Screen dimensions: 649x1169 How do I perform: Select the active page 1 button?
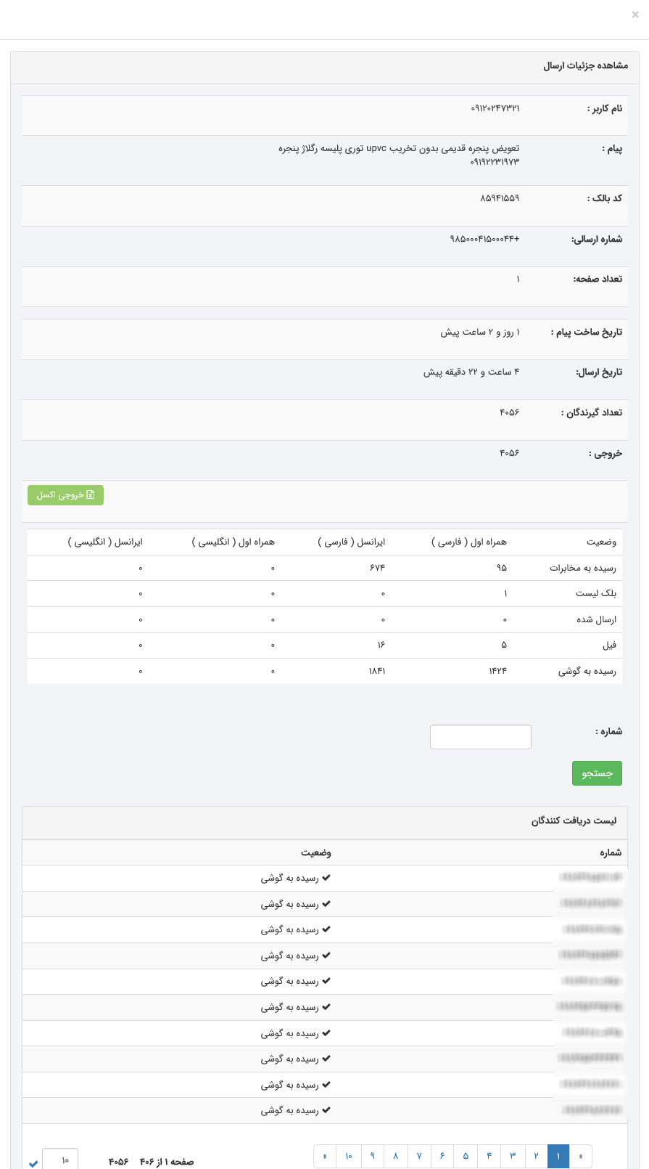pyautogui.click(x=558, y=1156)
